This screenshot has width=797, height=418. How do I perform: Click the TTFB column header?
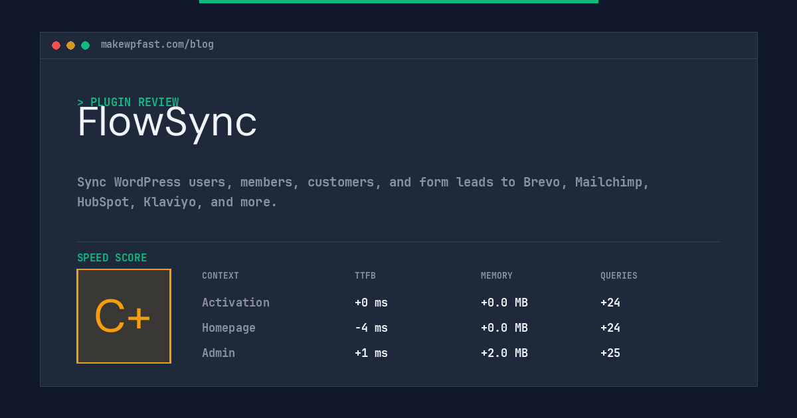(x=365, y=276)
